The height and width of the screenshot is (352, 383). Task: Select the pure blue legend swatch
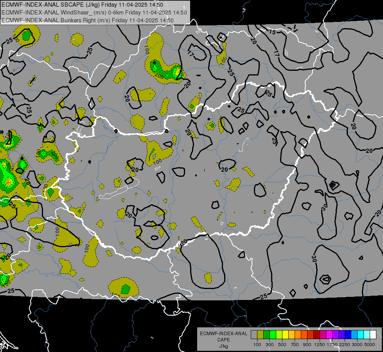tap(348, 334)
